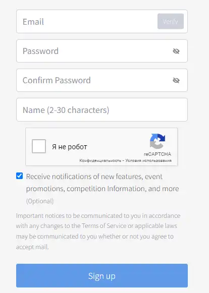
Task: Show password via Password field eye icon
Action: pos(176,51)
